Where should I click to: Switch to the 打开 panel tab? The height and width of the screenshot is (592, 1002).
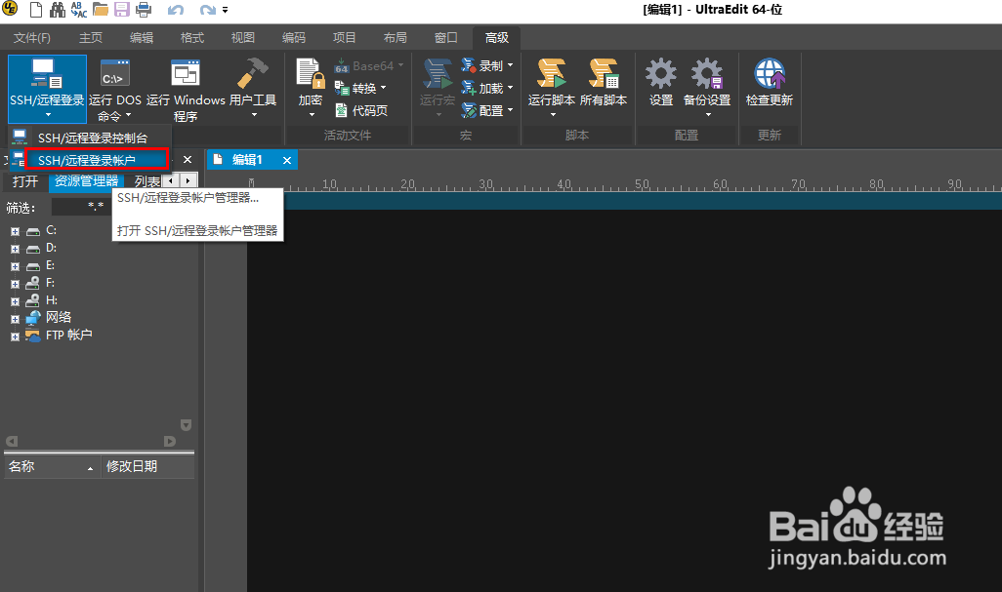25,181
